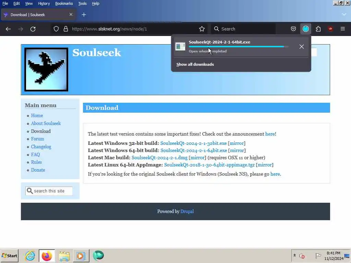Open the Changelog link
351x263 pixels.
41,147
